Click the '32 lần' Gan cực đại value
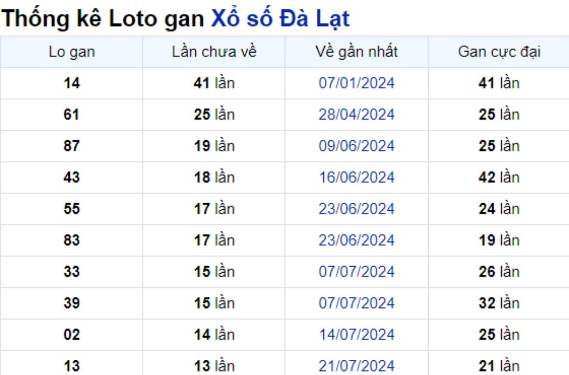The image size is (569, 375). click(x=499, y=303)
